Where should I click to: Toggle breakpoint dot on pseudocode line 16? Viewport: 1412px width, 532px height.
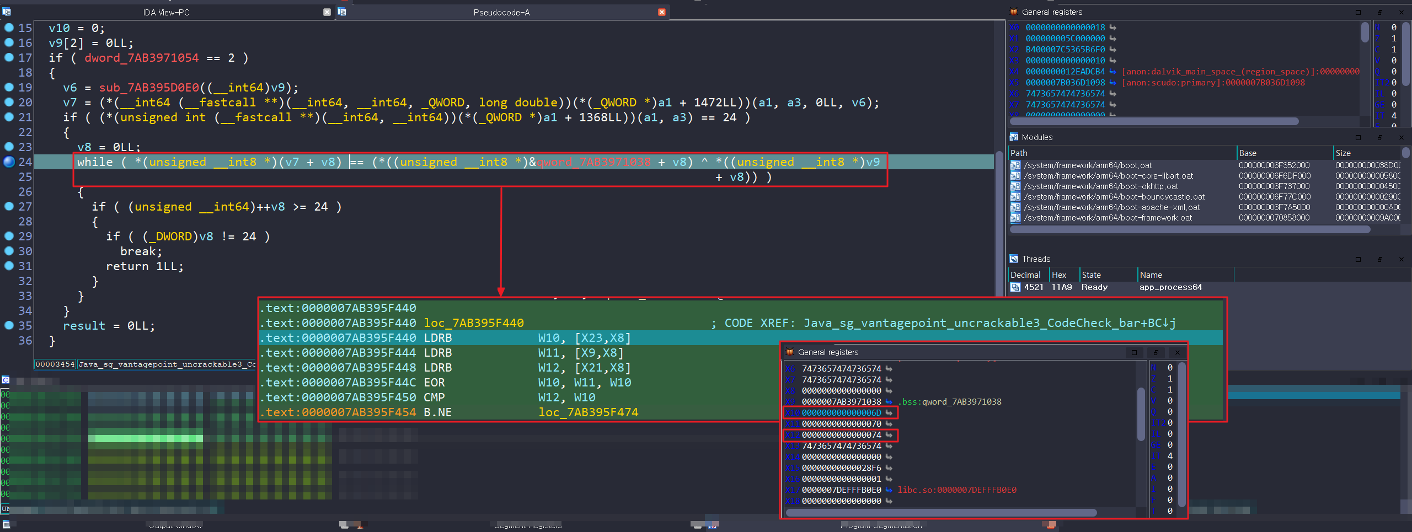[x=9, y=42]
